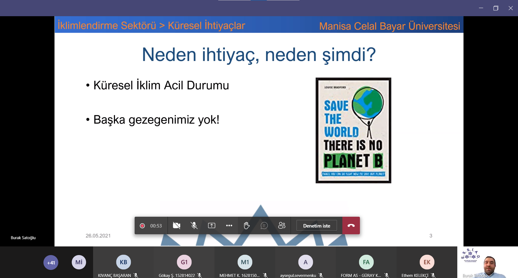518x278 pixels.
Task: Click FORM AS - GÜRAY K. tile
Action: click(x=366, y=262)
